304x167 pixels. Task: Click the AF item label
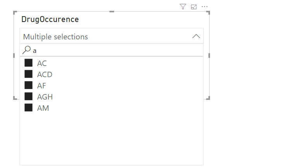(x=41, y=86)
